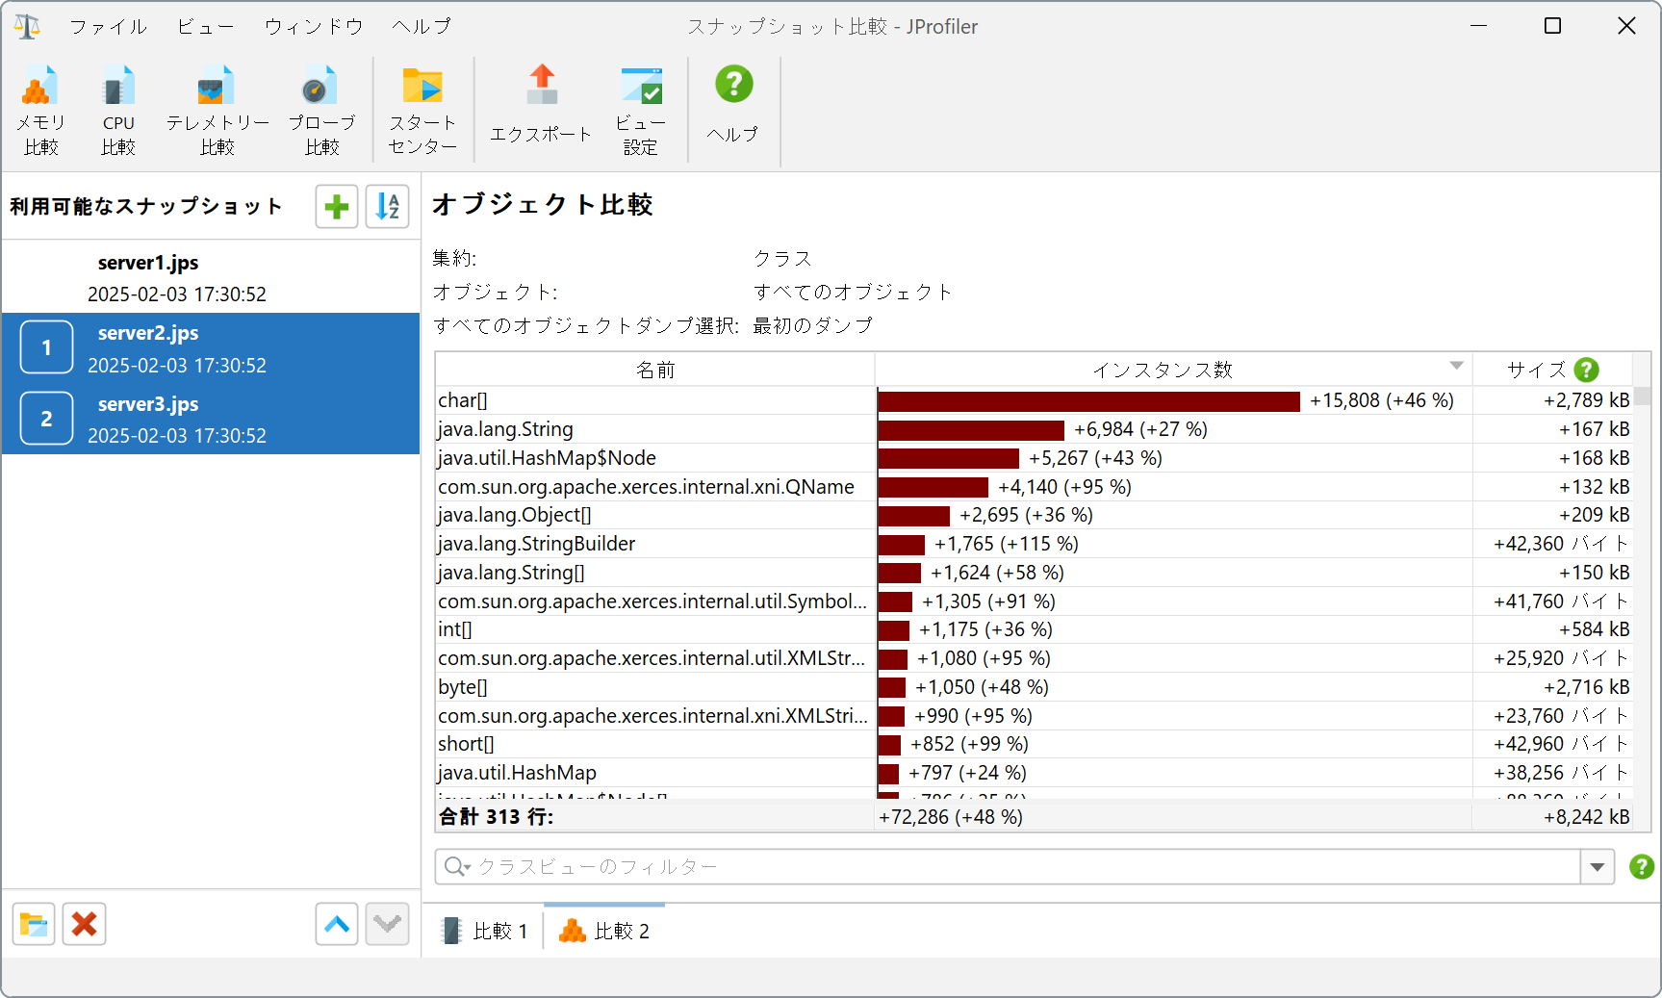
Task: Click the CPU比較 toolbar icon
Action: coord(118,110)
